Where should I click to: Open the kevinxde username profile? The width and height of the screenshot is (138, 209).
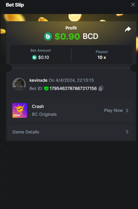38,80
